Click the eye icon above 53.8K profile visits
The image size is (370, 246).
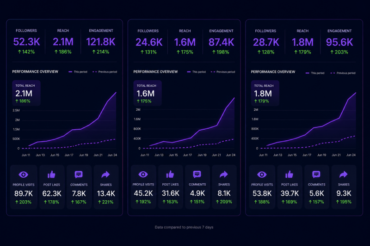point(262,174)
